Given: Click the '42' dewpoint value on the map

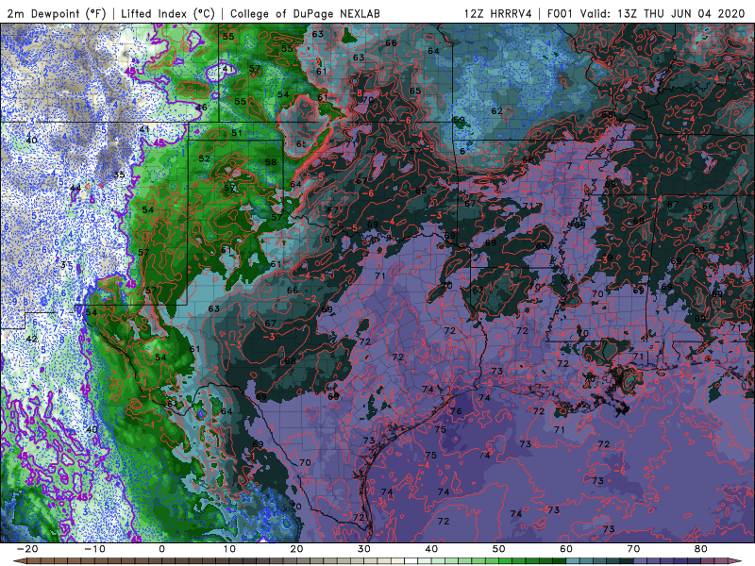Looking at the screenshot, I should [31, 339].
